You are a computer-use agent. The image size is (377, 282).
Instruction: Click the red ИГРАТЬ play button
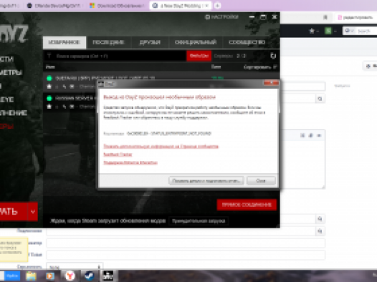pyautogui.click(x=13, y=211)
